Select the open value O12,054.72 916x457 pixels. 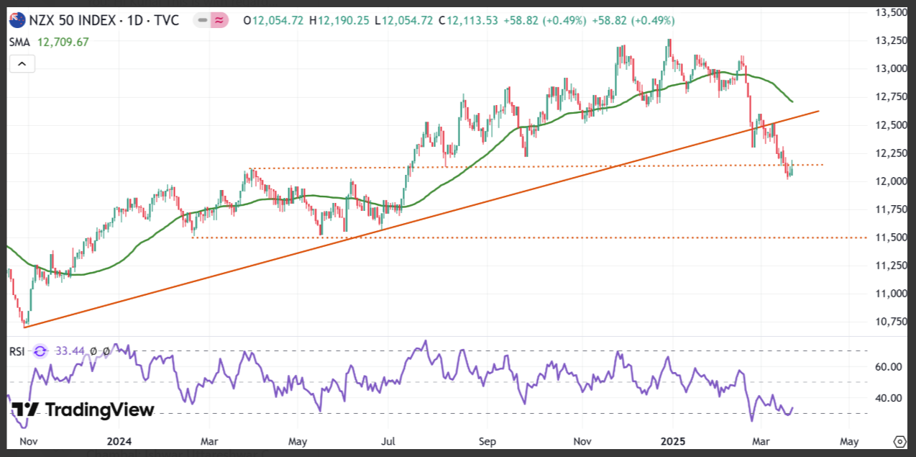[x=273, y=21]
